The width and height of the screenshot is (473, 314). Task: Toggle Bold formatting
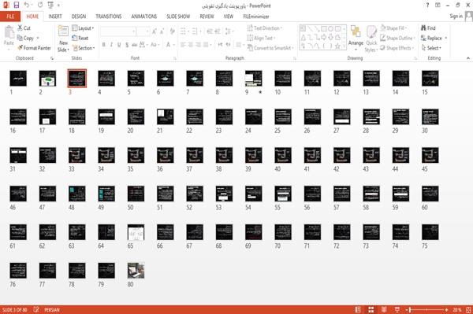click(x=104, y=45)
